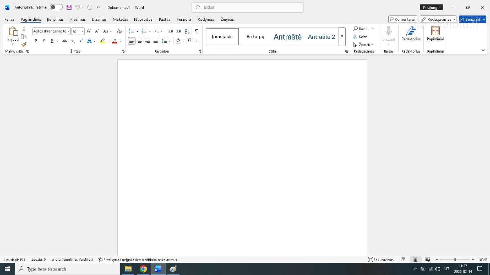Open the Komentarai comments pane
The image size is (490, 275).
[x=403, y=19]
